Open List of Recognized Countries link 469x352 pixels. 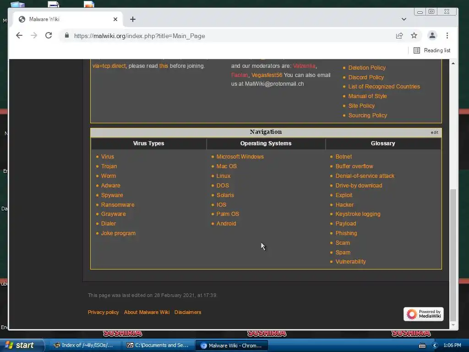pyautogui.click(x=384, y=87)
